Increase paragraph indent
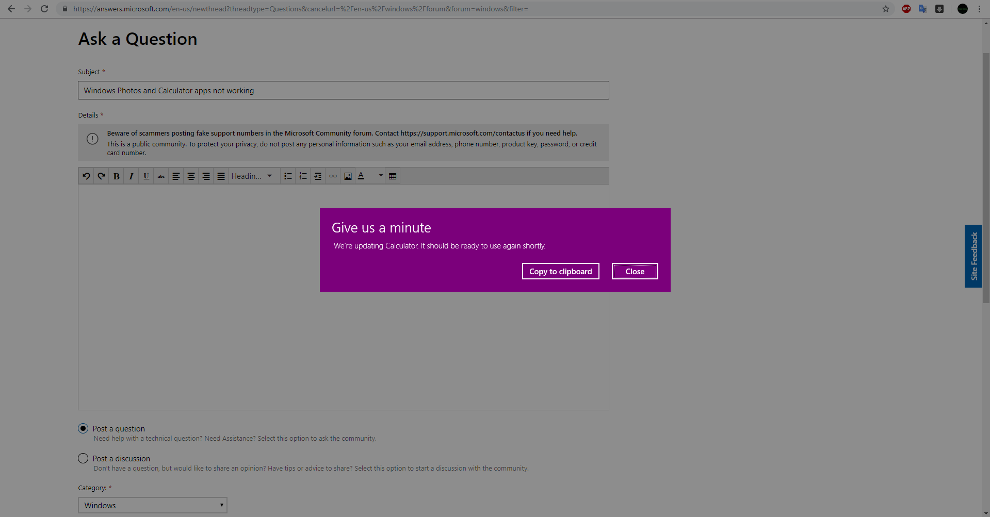Viewport: 990px width, 517px height. pyautogui.click(x=318, y=176)
